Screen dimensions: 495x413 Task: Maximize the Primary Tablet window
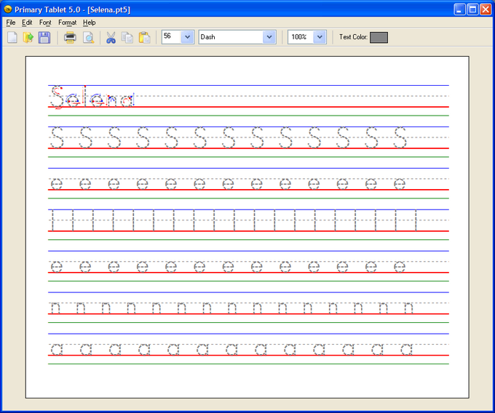click(472, 9)
